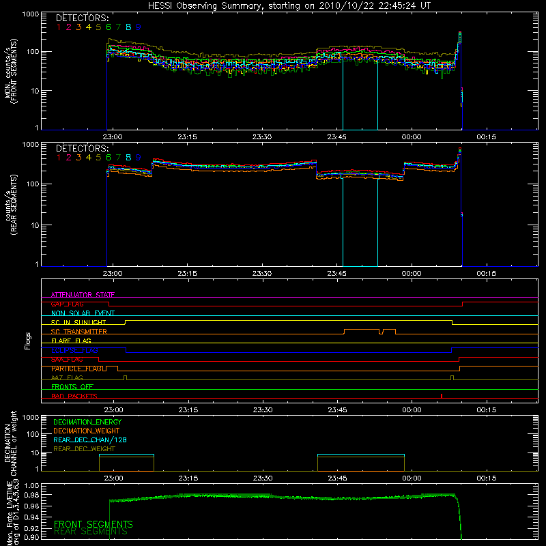Click the REAR_DEC_WEIGHT legend entry
Screen dimensions: 546x546
(84, 449)
